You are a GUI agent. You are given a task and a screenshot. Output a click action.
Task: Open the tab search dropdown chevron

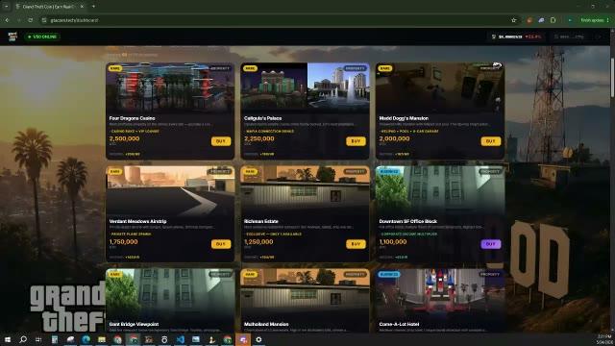point(7,7)
